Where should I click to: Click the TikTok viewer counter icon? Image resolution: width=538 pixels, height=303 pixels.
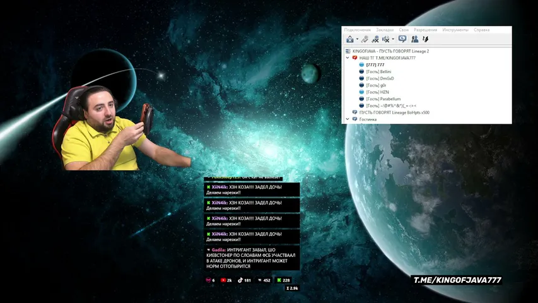[x=240, y=280]
